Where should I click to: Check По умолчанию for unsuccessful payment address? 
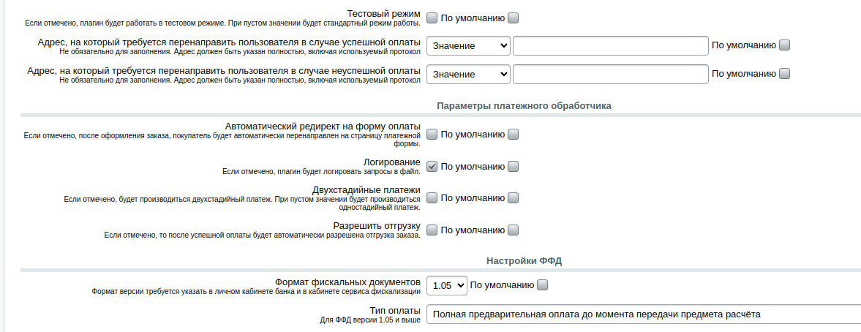click(785, 74)
